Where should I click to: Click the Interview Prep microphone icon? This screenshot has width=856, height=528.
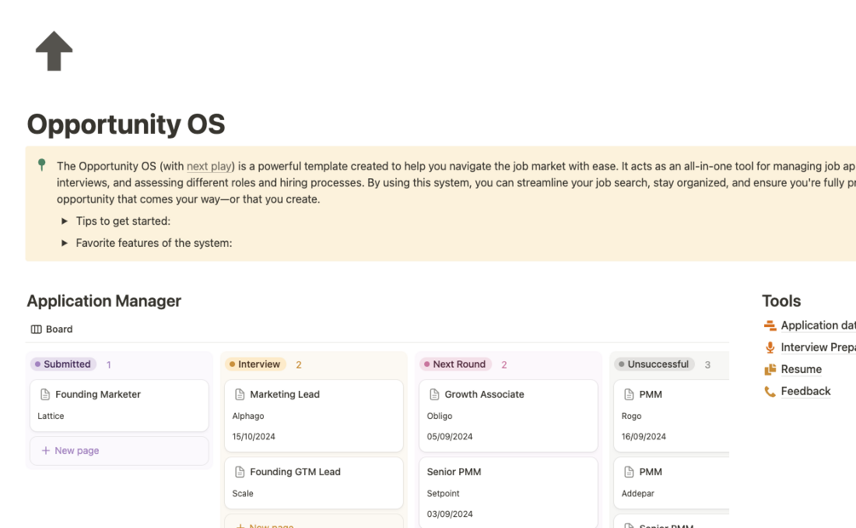(770, 347)
